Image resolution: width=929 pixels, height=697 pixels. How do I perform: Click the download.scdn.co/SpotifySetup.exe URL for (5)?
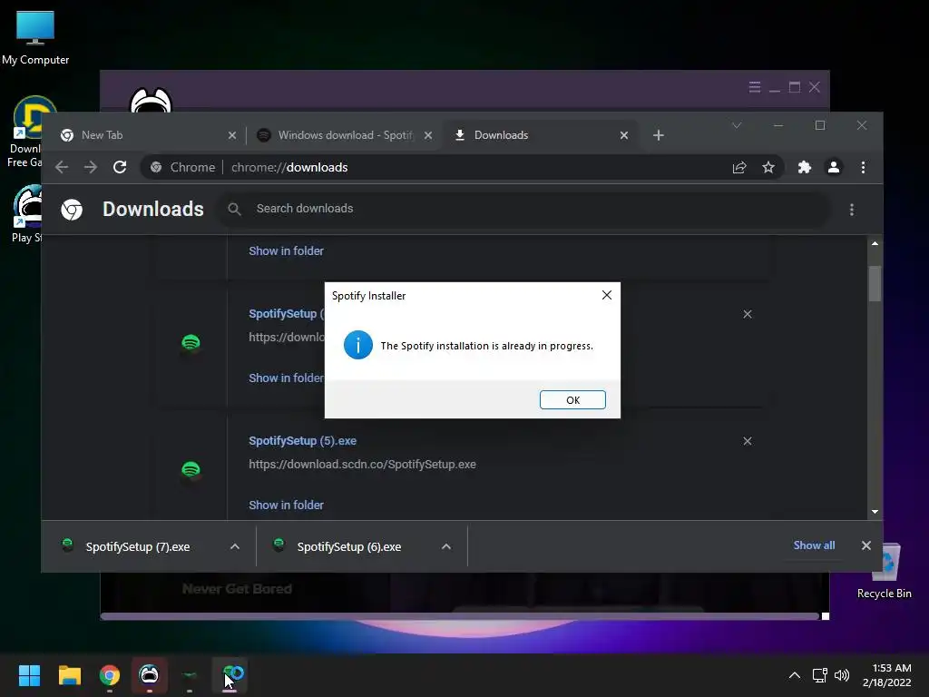click(x=362, y=464)
